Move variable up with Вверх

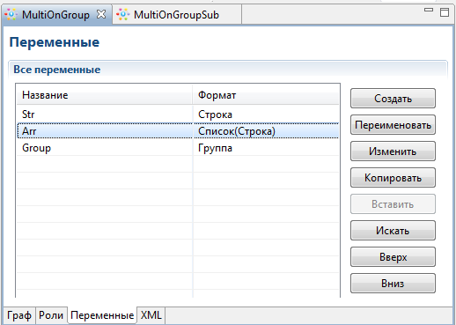393,257
